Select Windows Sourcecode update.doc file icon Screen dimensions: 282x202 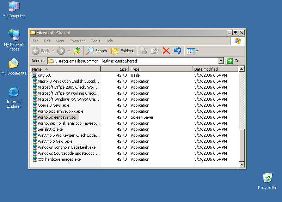(35, 153)
